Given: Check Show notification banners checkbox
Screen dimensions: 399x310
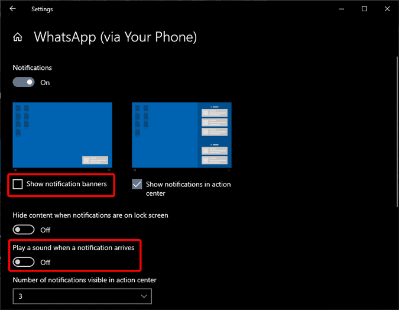Looking at the screenshot, I should [x=18, y=184].
